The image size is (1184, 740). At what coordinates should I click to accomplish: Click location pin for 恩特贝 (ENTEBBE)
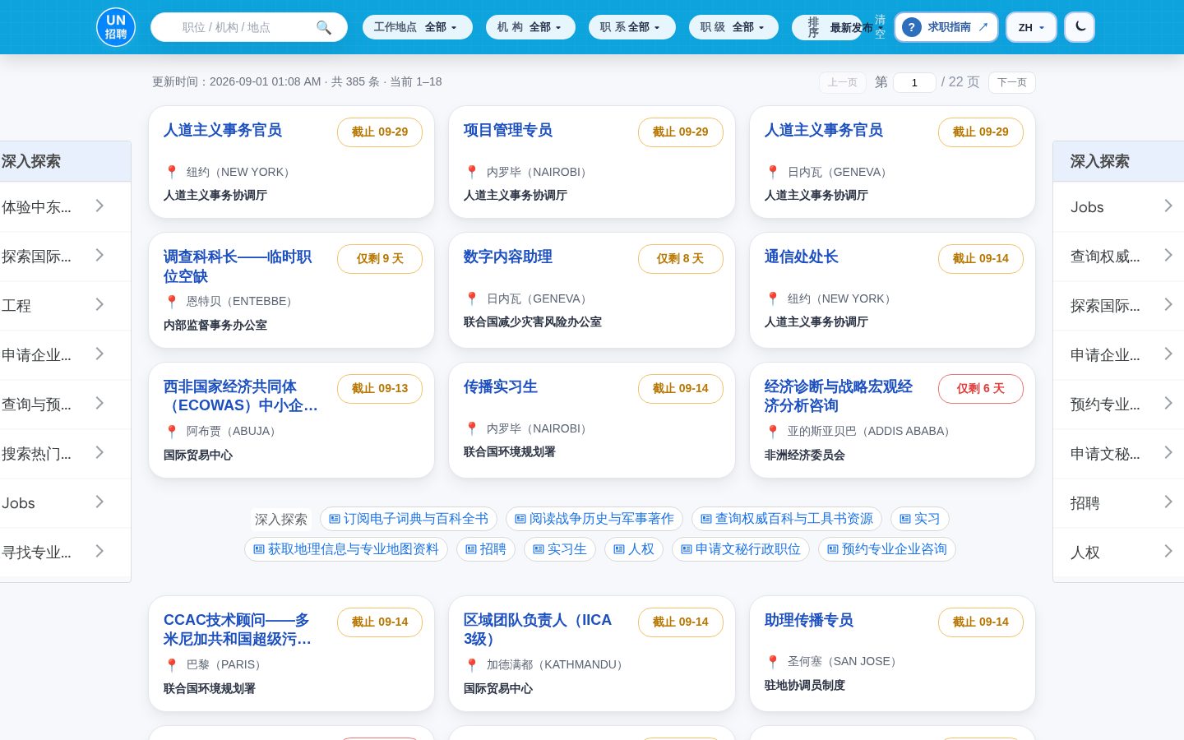tap(172, 301)
